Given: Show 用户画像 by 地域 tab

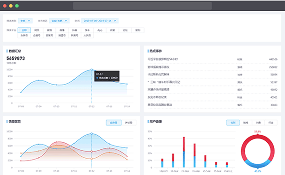Looking at the screenshot, I should point(246,123).
